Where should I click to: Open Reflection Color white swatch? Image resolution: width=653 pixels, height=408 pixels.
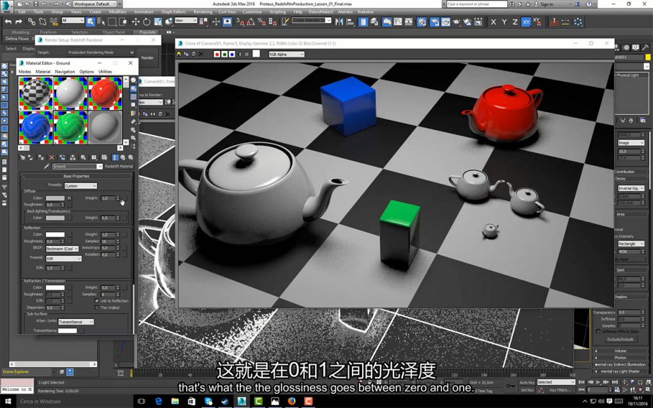pos(55,235)
